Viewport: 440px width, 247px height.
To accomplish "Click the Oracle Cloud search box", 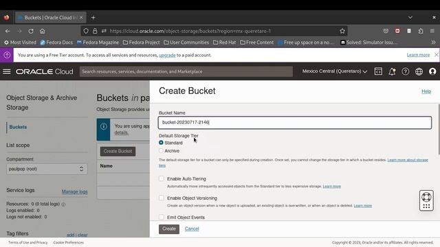I will coord(186,71).
